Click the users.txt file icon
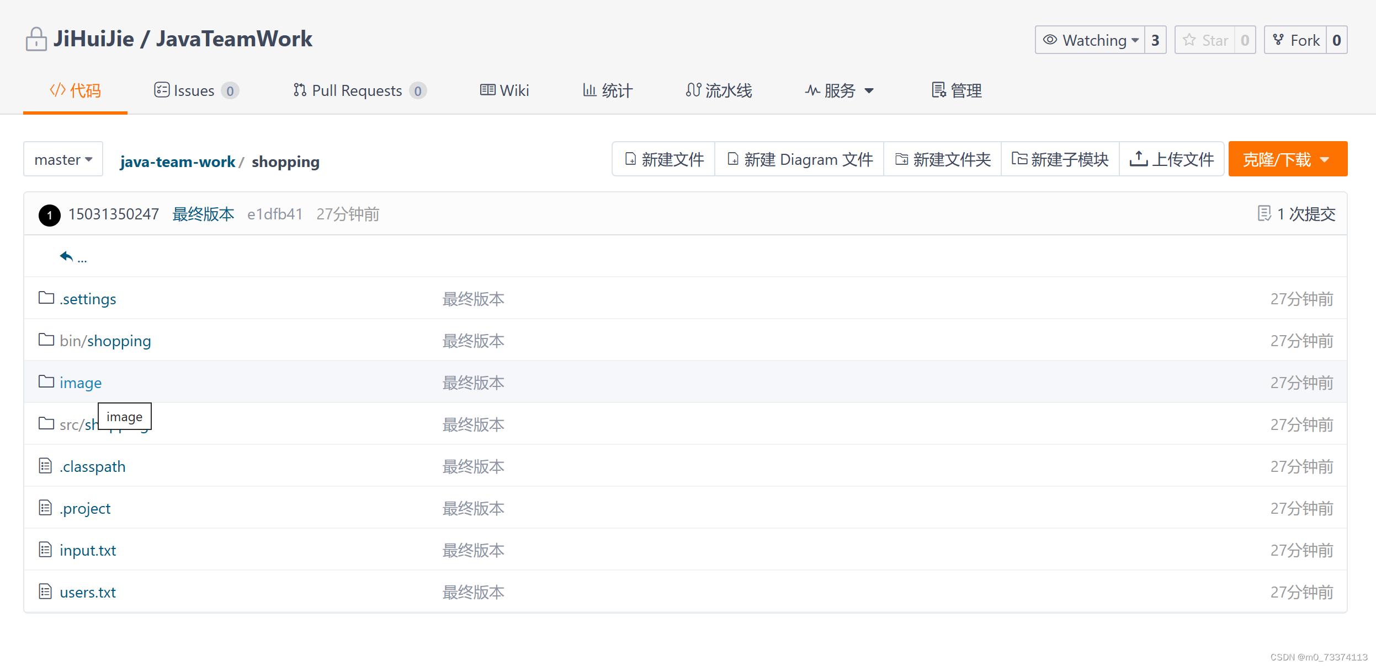 (45, 591)
